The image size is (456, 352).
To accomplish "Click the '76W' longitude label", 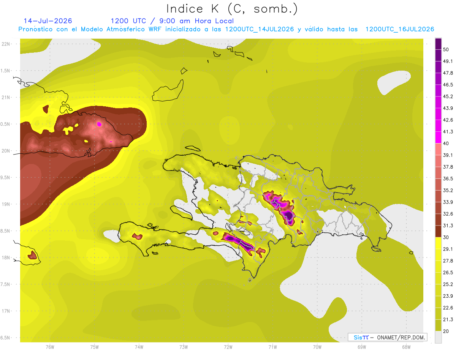I will coord(50,347).
